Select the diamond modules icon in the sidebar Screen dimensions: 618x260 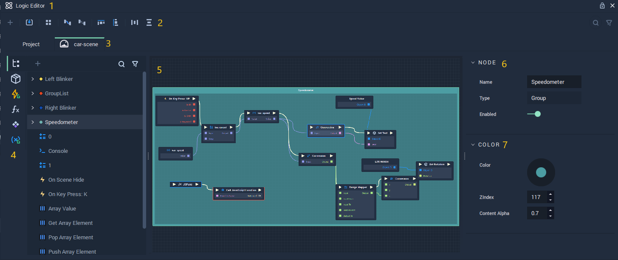click(16, 124)
